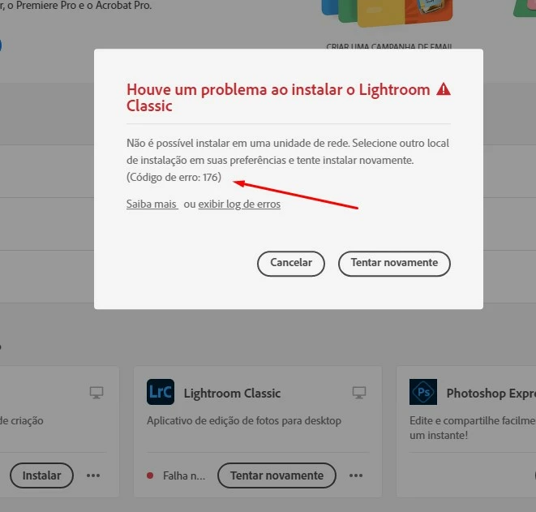Viewport: 536px width, 512px height.
Task: Open the exibir log de erros link
Action: coord(239,204)
